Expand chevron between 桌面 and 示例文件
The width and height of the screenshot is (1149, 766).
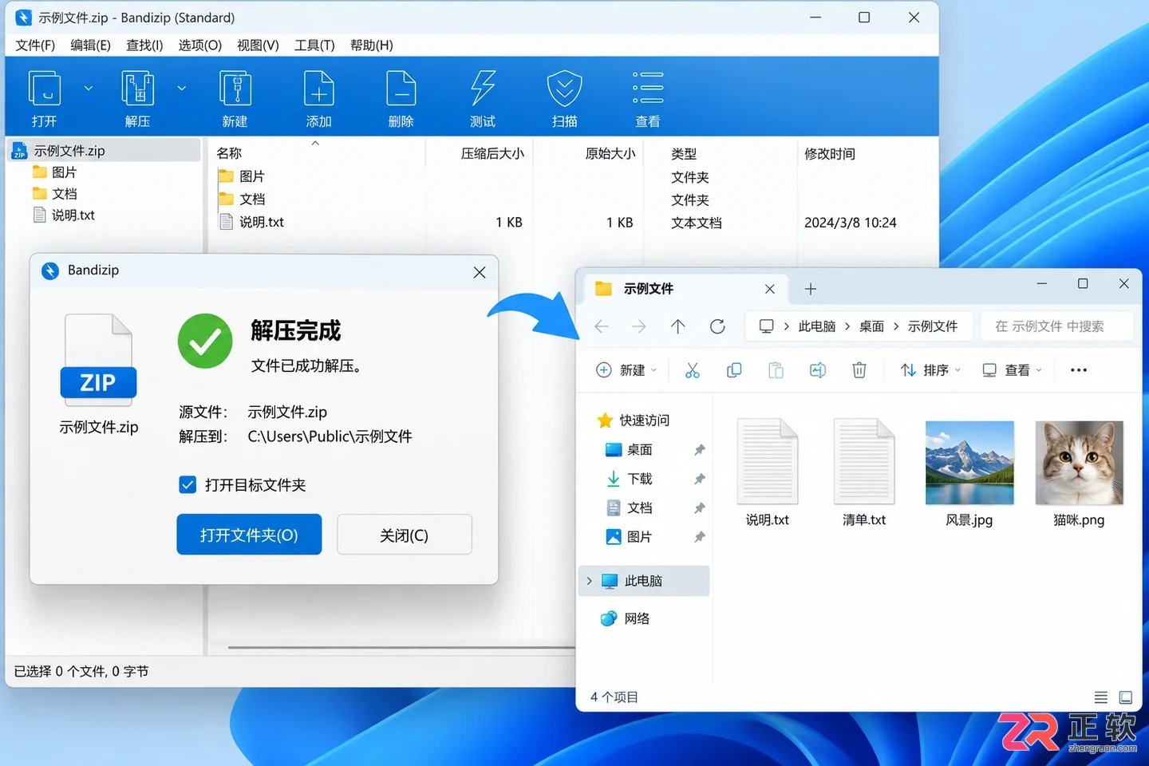896,326
